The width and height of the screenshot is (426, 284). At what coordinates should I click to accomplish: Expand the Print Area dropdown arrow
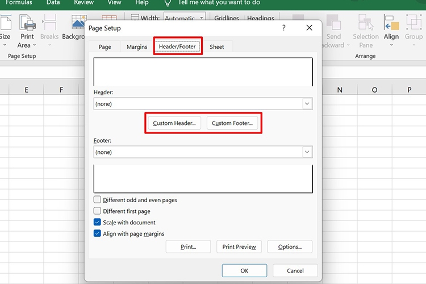click(x=35, y=45)
